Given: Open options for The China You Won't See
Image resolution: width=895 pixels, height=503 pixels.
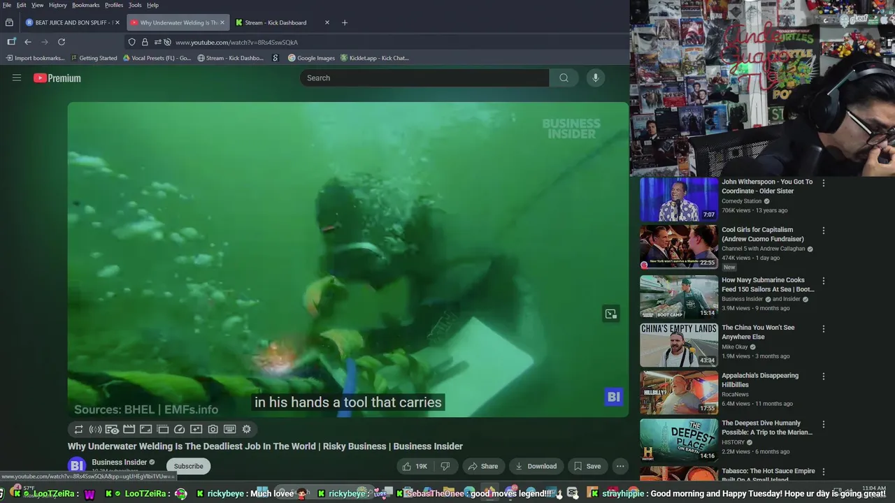Looking at the screenshot, I should pyautogui.click(x=823, y=328).
